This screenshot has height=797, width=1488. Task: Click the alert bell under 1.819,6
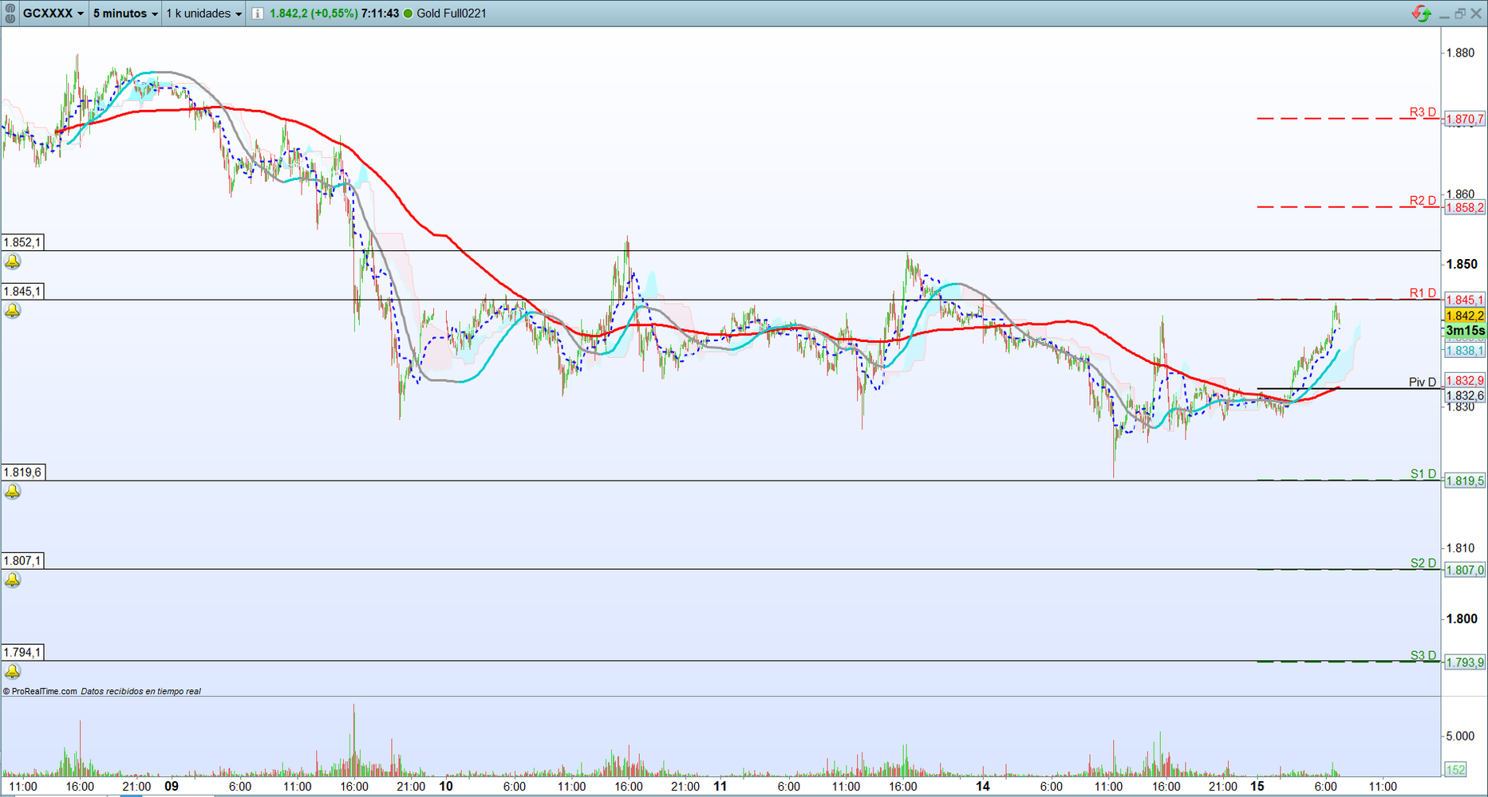pos(13,492)
